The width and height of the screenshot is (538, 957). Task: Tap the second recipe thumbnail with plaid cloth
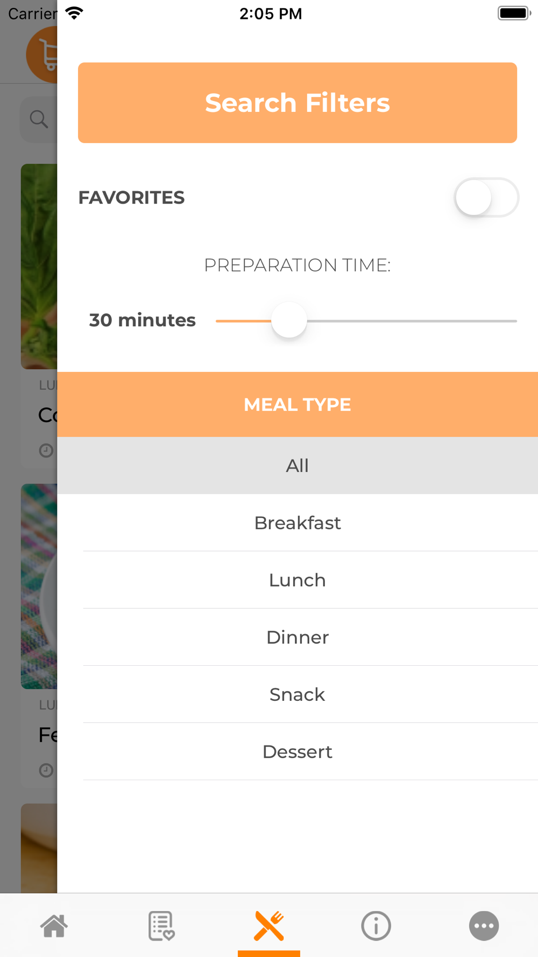tap(39, 586)
